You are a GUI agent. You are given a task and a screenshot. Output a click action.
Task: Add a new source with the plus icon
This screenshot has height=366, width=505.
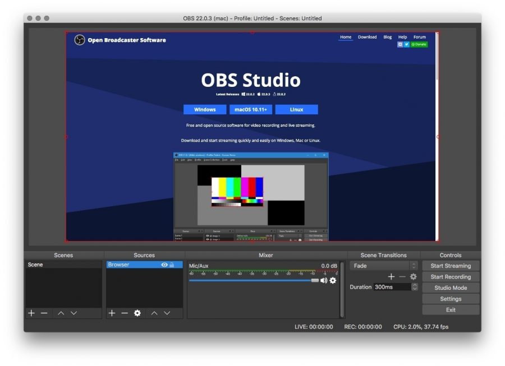tap(112, 313)
